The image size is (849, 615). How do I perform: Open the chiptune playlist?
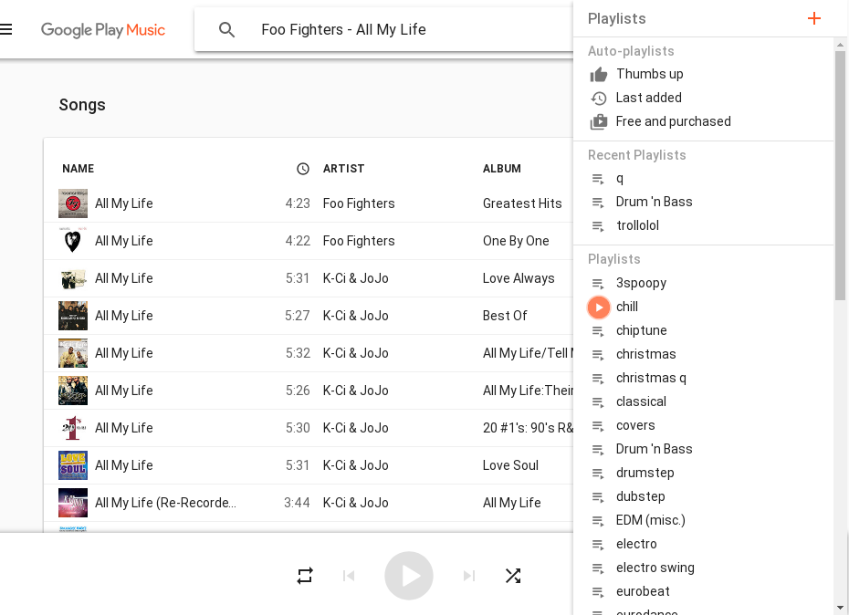(x=641, y=330)
